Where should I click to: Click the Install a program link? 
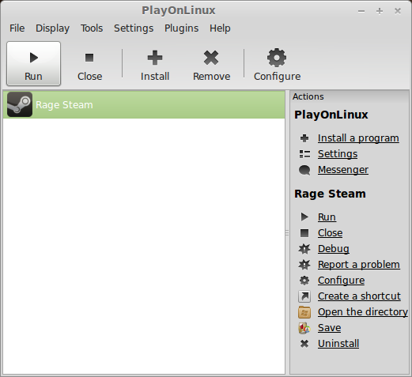(x=358, y=138)
